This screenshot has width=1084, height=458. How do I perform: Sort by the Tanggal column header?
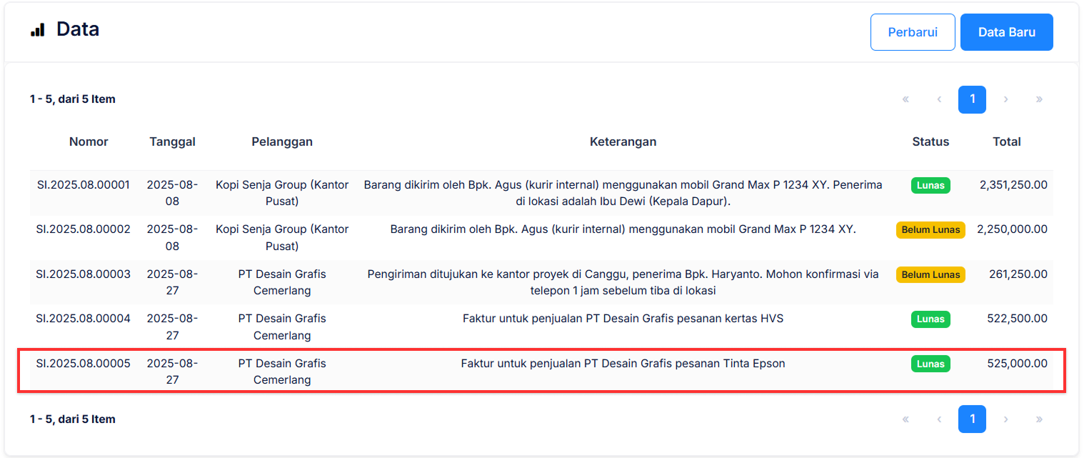coord(172,141)
